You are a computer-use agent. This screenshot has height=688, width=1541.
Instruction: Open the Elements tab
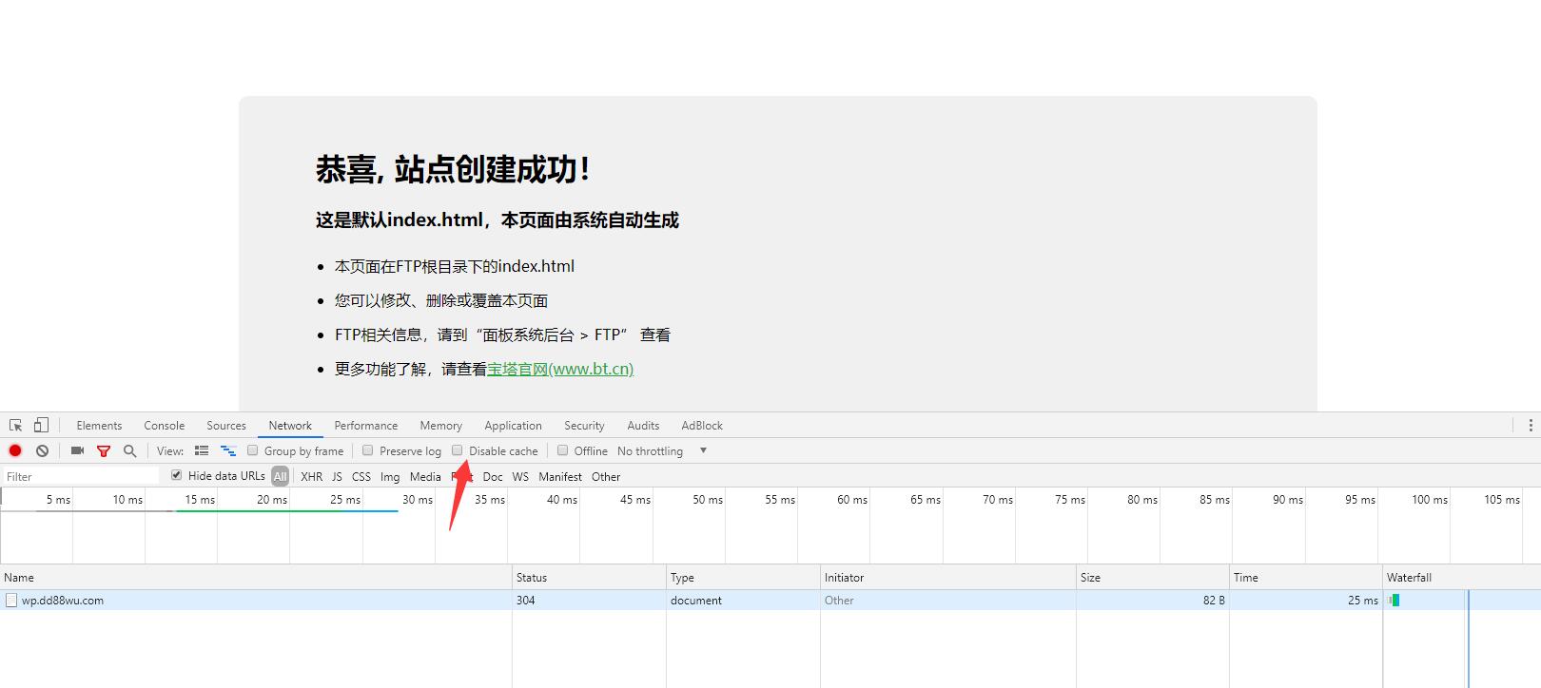99,426
